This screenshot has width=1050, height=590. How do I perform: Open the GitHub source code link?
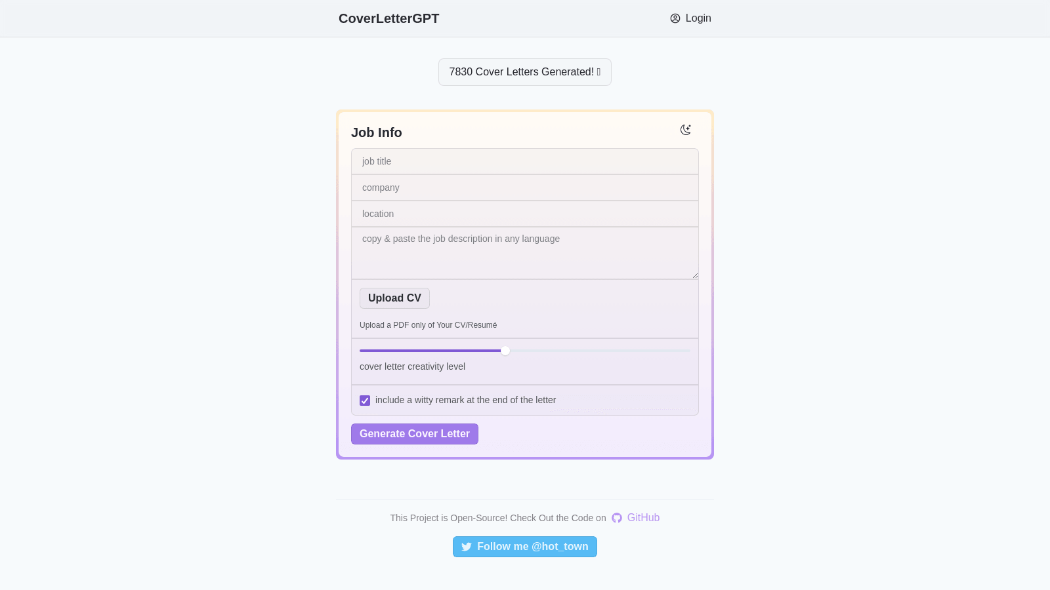pos(635,518)
